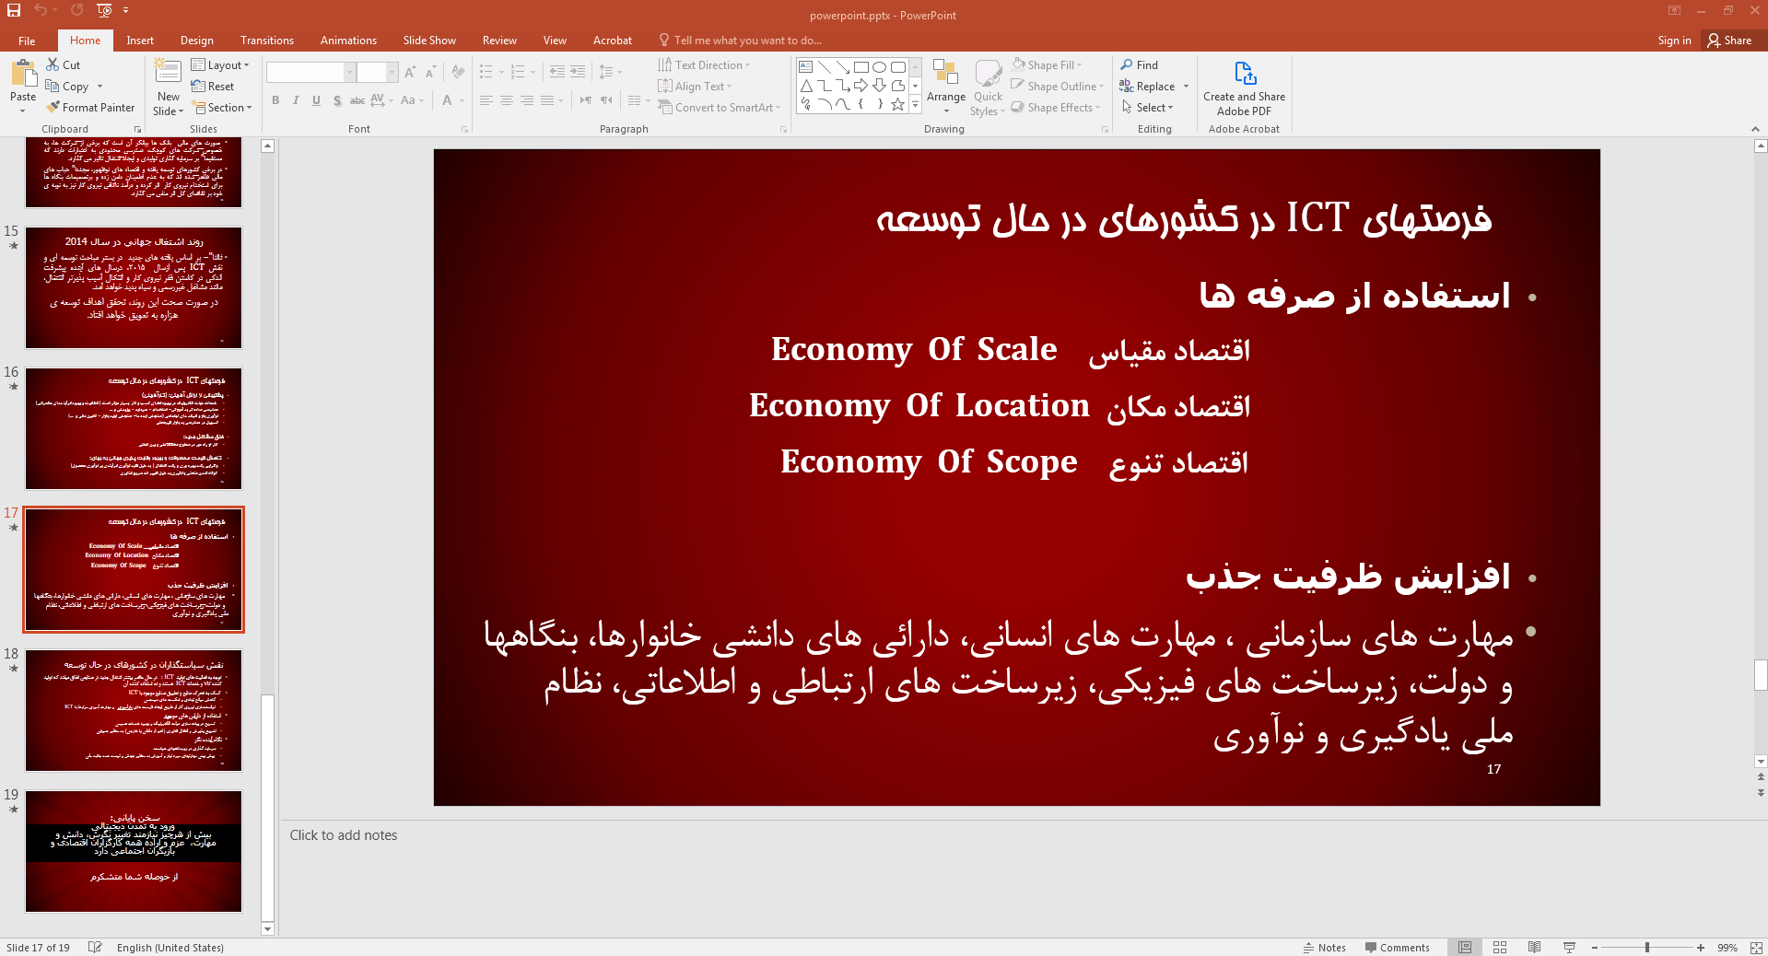Expand Align Text options
Screen dimensions: 1768x956
695,87
